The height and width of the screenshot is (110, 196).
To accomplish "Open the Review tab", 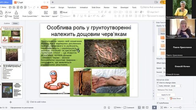I will (x=107, y=7).
